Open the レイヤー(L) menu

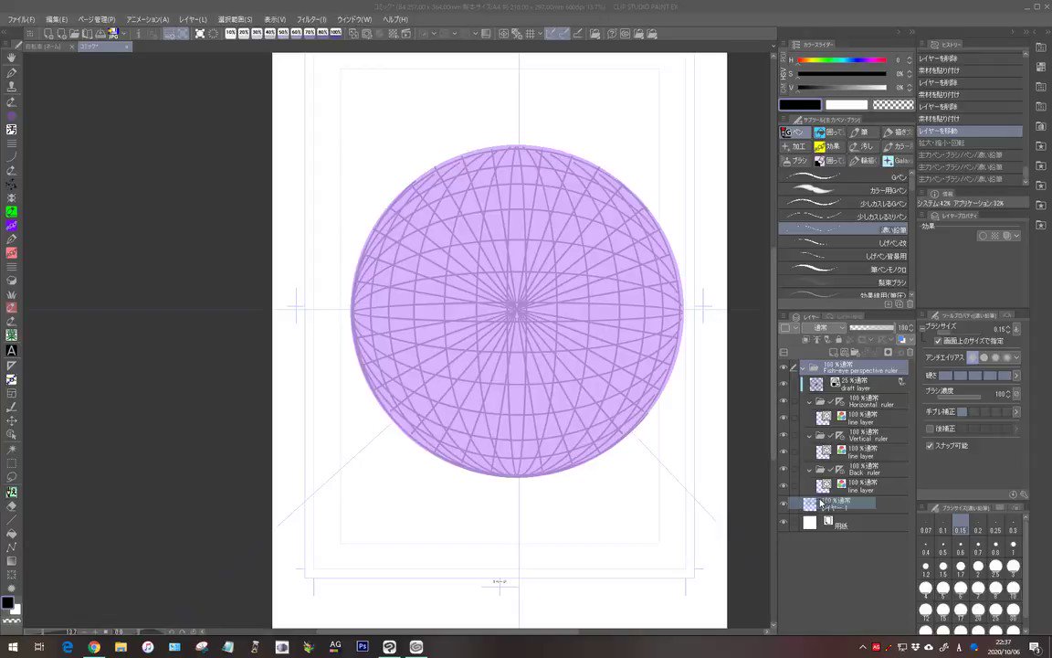point(194,19)
